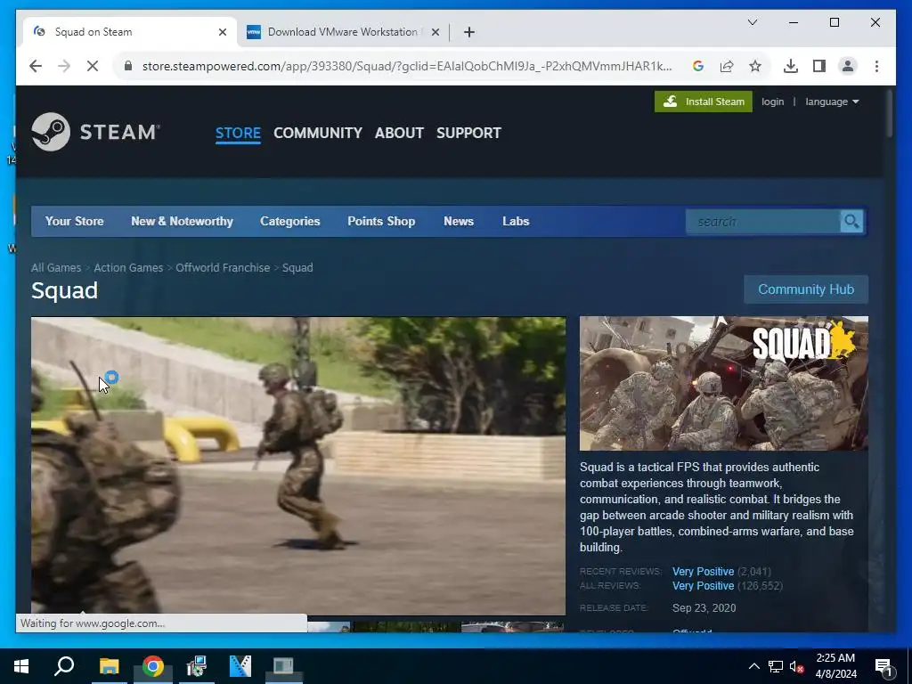Click the Install Steam button
The width and height of the screenshot is (912, 684).
(703, 102)
